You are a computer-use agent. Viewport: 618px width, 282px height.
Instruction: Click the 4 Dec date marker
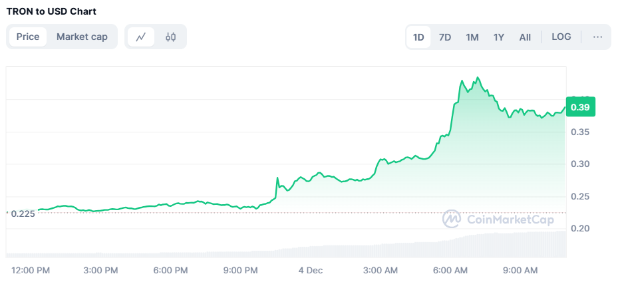(x=310, y=270)
